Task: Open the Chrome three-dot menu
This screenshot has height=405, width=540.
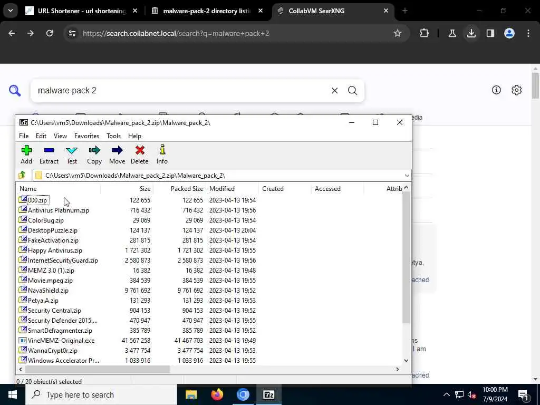Action: (528, 33)
